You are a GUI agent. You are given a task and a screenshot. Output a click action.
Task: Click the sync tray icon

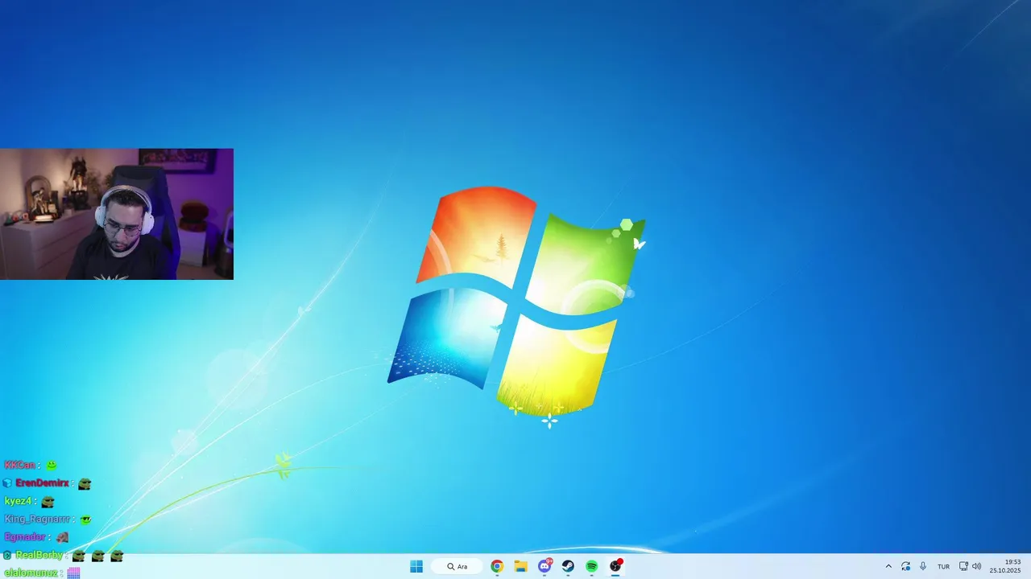(x=905, y=566)
